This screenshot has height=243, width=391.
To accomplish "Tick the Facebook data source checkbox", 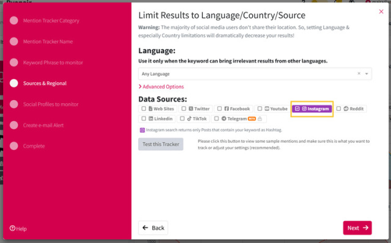I will point(219,109).
